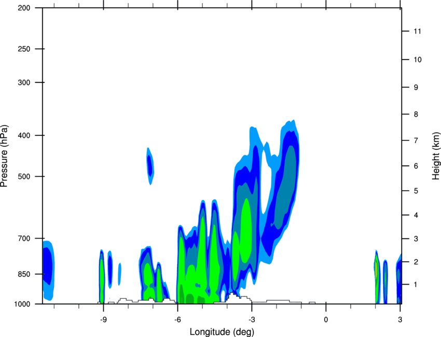Viewport: 441px width, 337px height.
Task: Select the 200 pressure tick label
Action: 24,8
